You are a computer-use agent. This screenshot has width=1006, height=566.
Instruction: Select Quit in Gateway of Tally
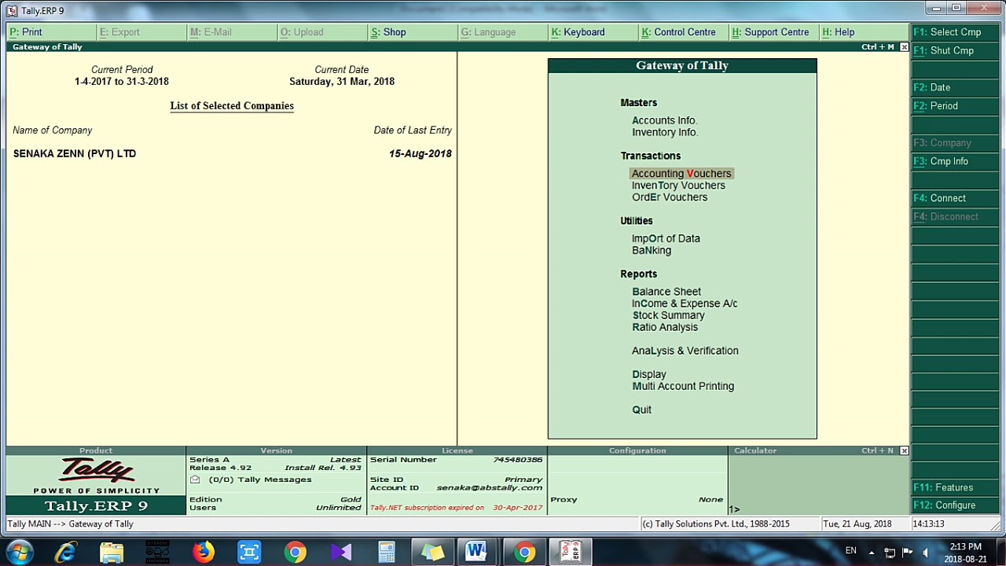pyautogui.click(x=641, y=410)
